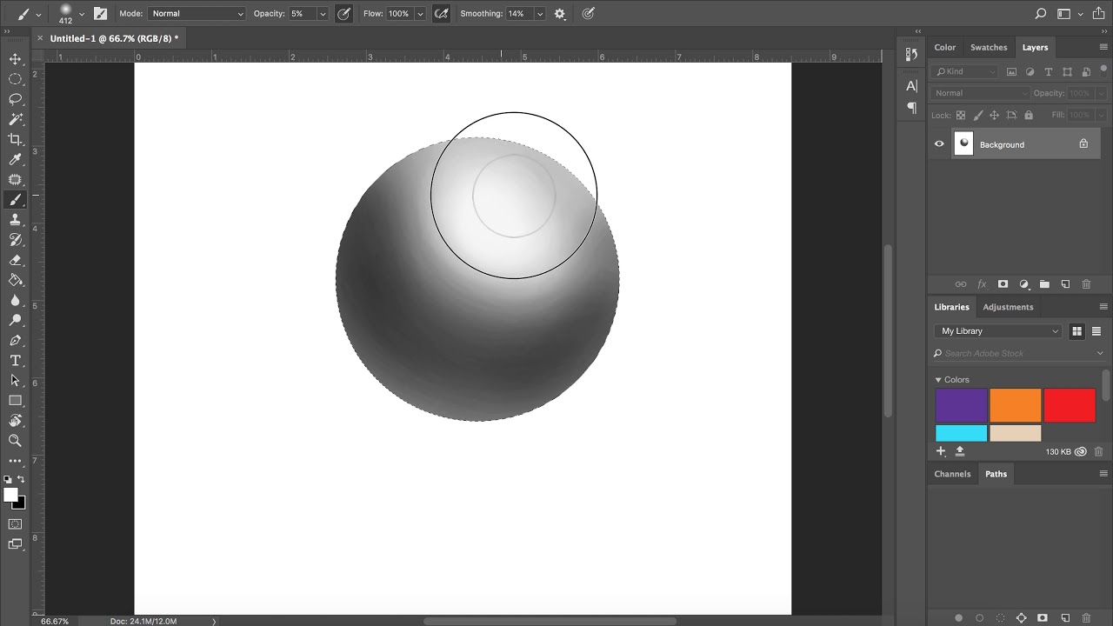This screenshot has width=1113, height=626.
Task: Select the Eraser tool
Action: [x=15, y=260]
